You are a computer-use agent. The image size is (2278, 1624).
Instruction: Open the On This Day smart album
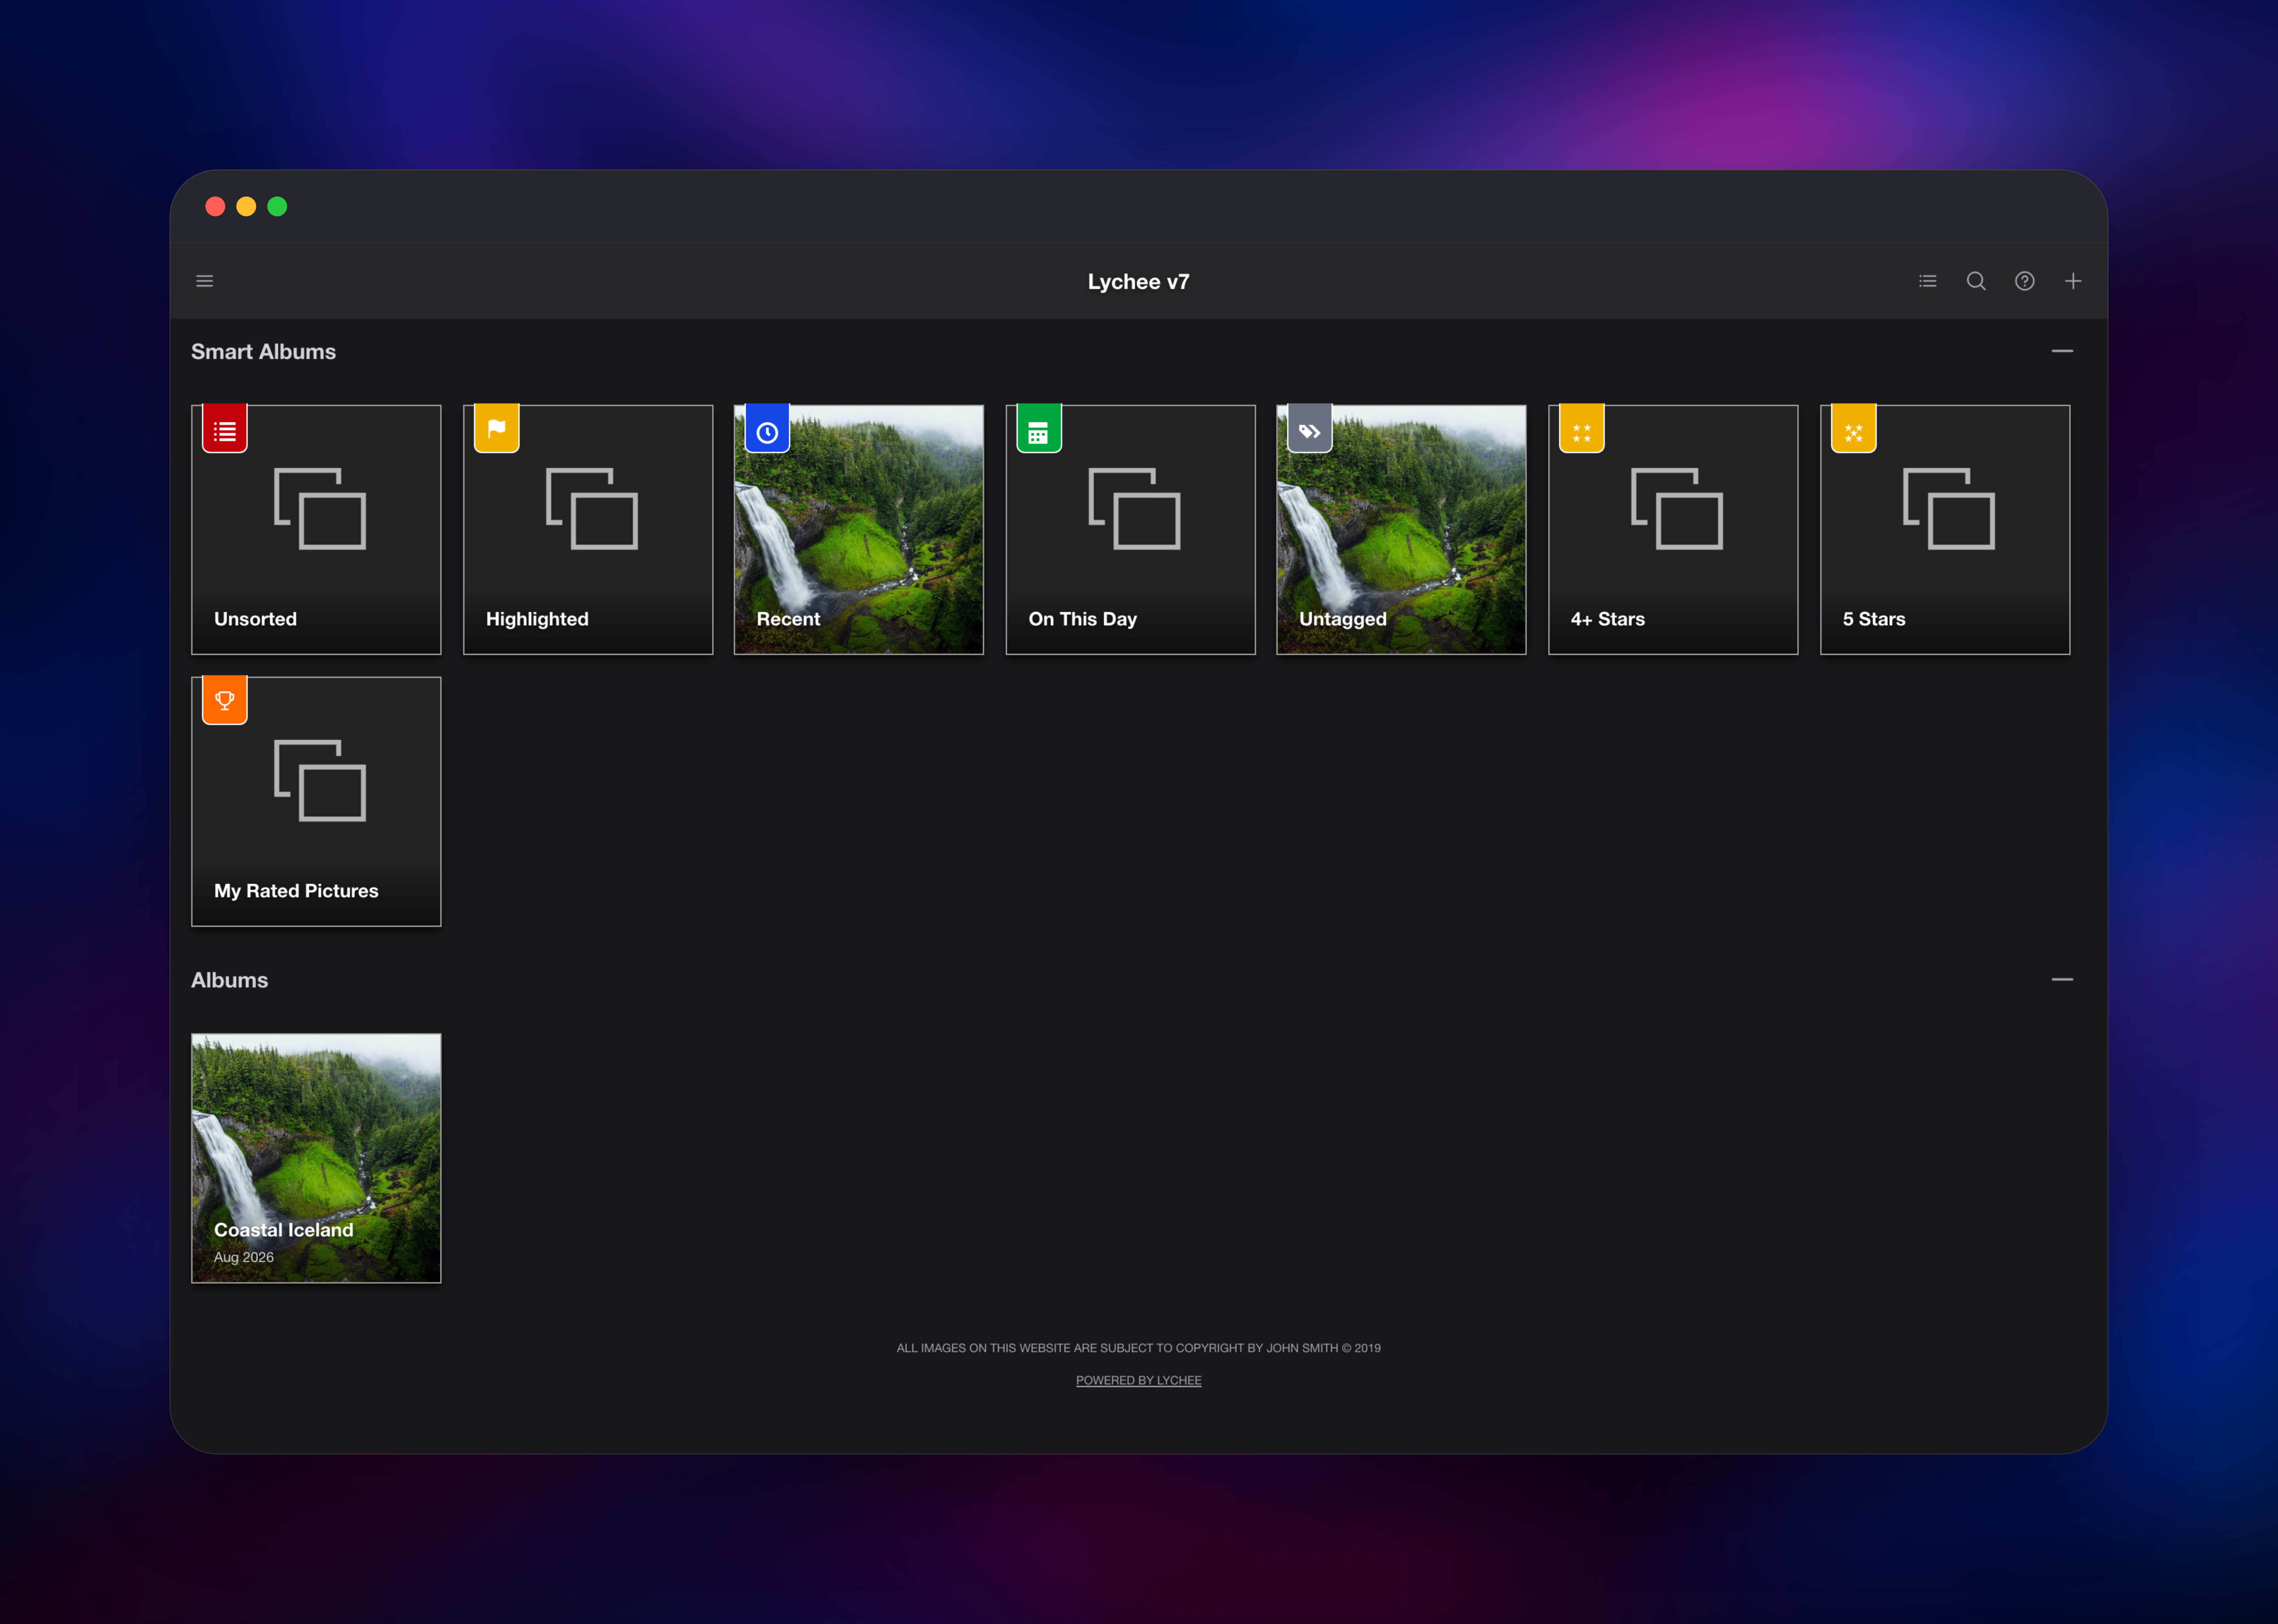point(1131,530)
